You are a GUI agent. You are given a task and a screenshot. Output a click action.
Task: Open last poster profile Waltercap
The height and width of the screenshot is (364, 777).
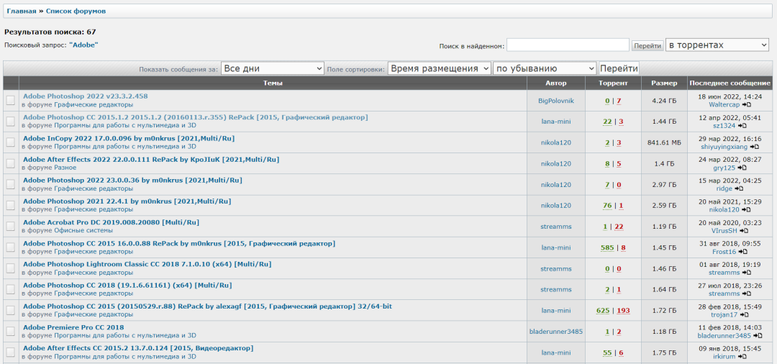(725, 104)
